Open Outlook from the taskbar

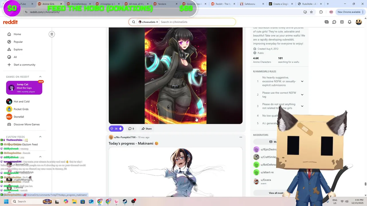[91, 201]
